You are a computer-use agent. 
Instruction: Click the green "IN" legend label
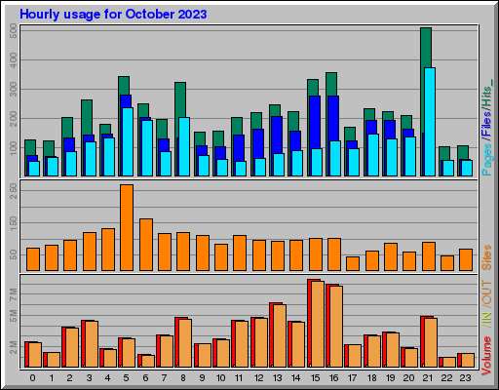[x=486, y=320]
